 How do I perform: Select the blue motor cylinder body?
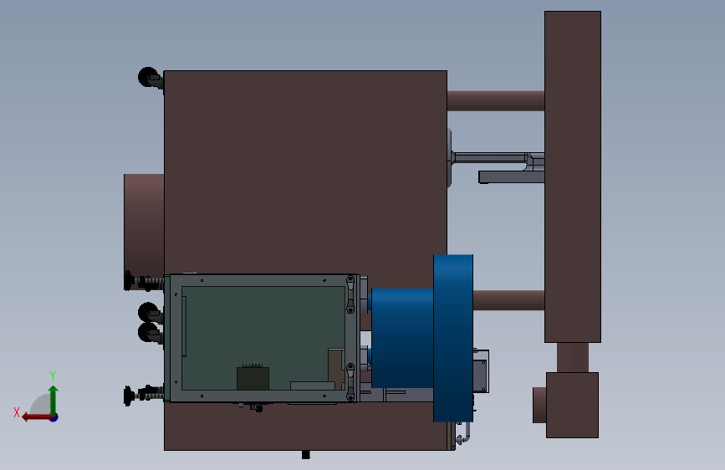tap(402, 338)
